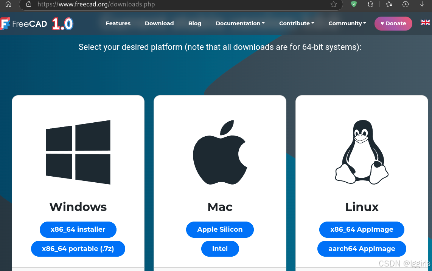Click the Linux heading text
432x271 pixels.
coord(362,207)
